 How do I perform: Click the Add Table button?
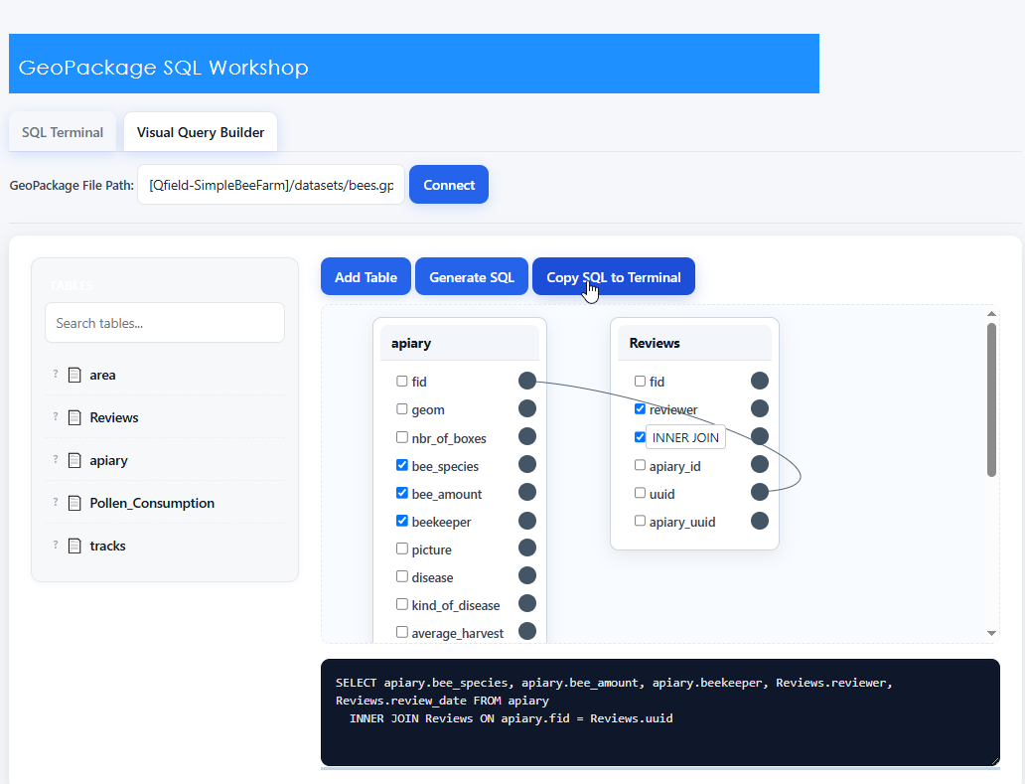(366, 277)
